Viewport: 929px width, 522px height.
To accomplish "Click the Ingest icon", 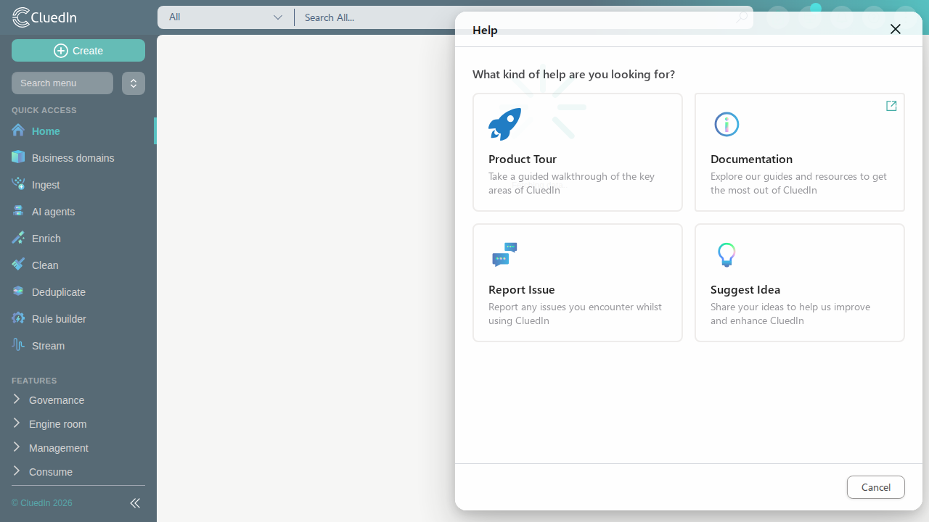I will pyautogui.click(x=18, y=184).
